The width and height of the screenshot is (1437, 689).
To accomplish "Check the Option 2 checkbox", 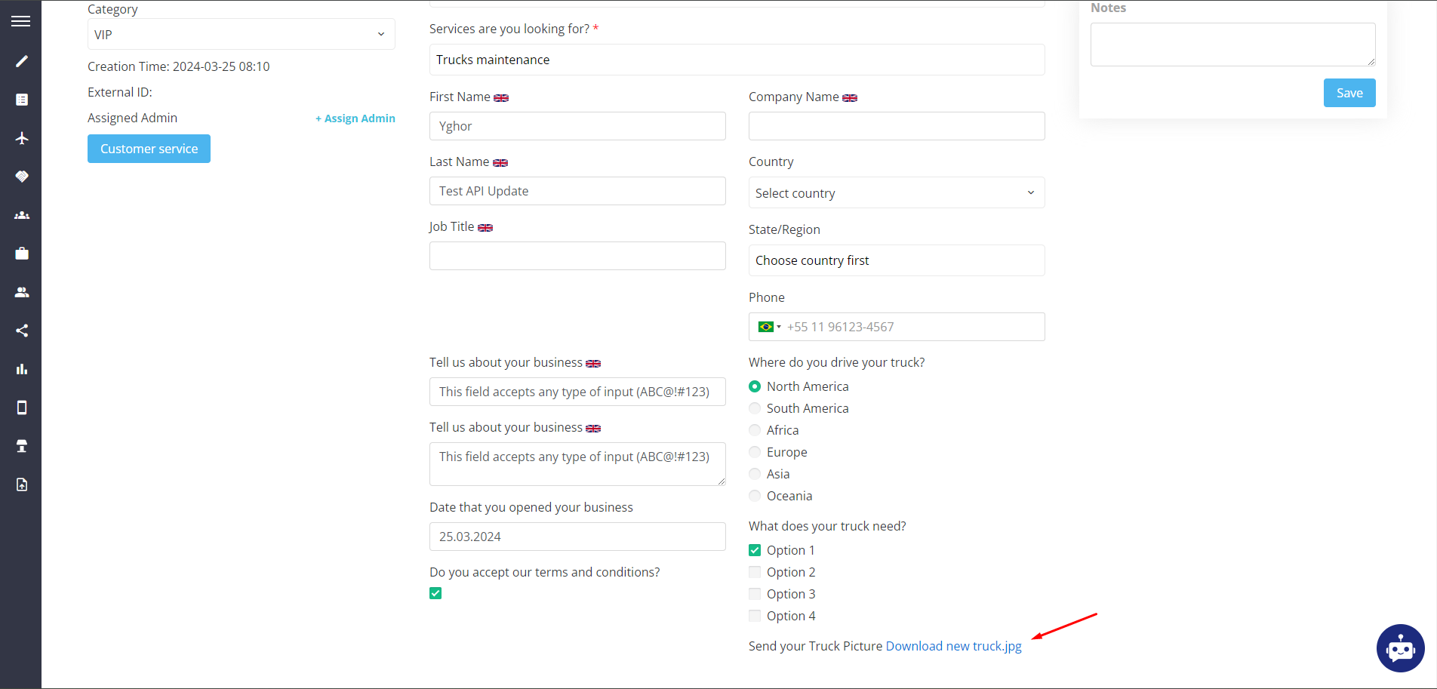I will [755, 572].
